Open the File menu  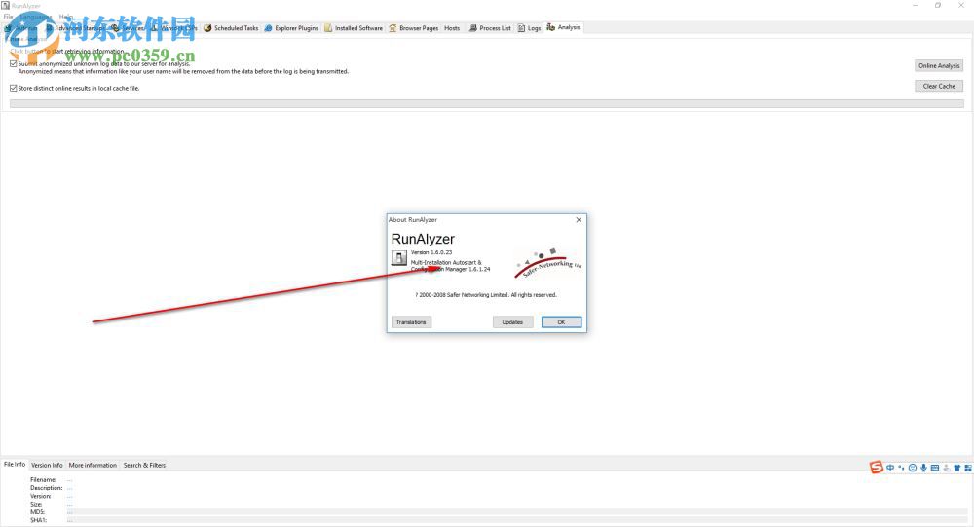[x=9, y=17]
